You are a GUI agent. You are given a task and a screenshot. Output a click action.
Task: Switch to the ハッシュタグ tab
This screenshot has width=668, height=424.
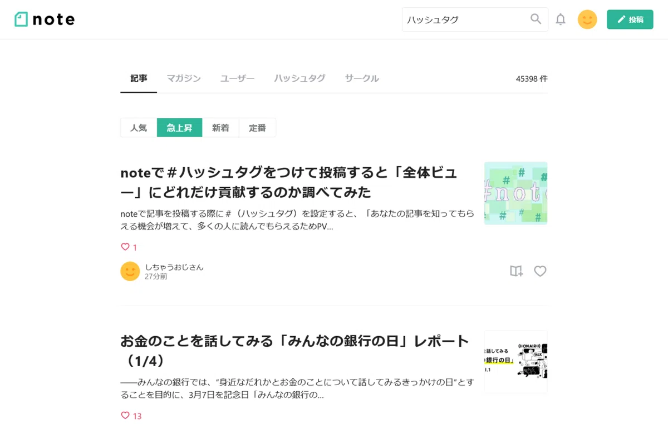[x=299, y=78]
